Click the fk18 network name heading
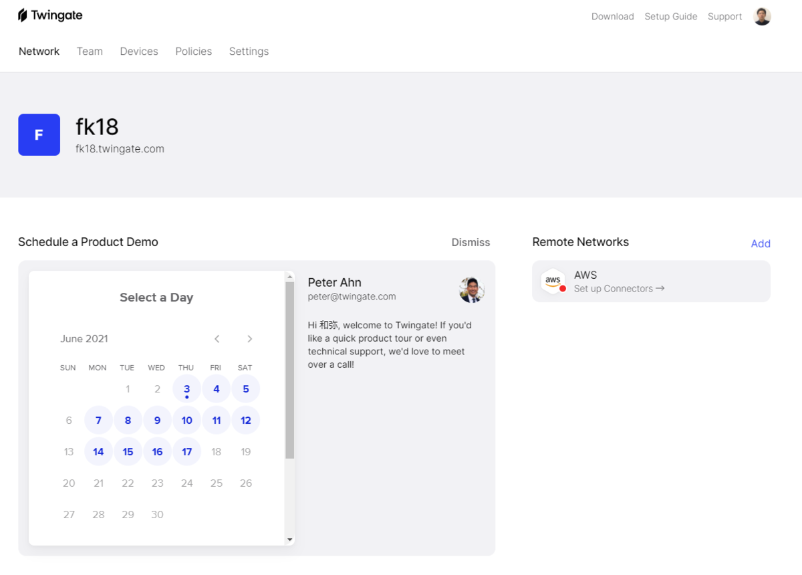This screenshot has height=575, width=802. pyautogui.click(x=97, y=127)
